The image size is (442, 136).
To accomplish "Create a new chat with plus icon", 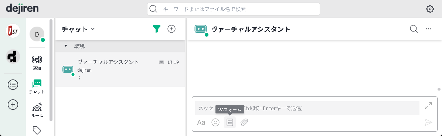I will coord(171,29).
